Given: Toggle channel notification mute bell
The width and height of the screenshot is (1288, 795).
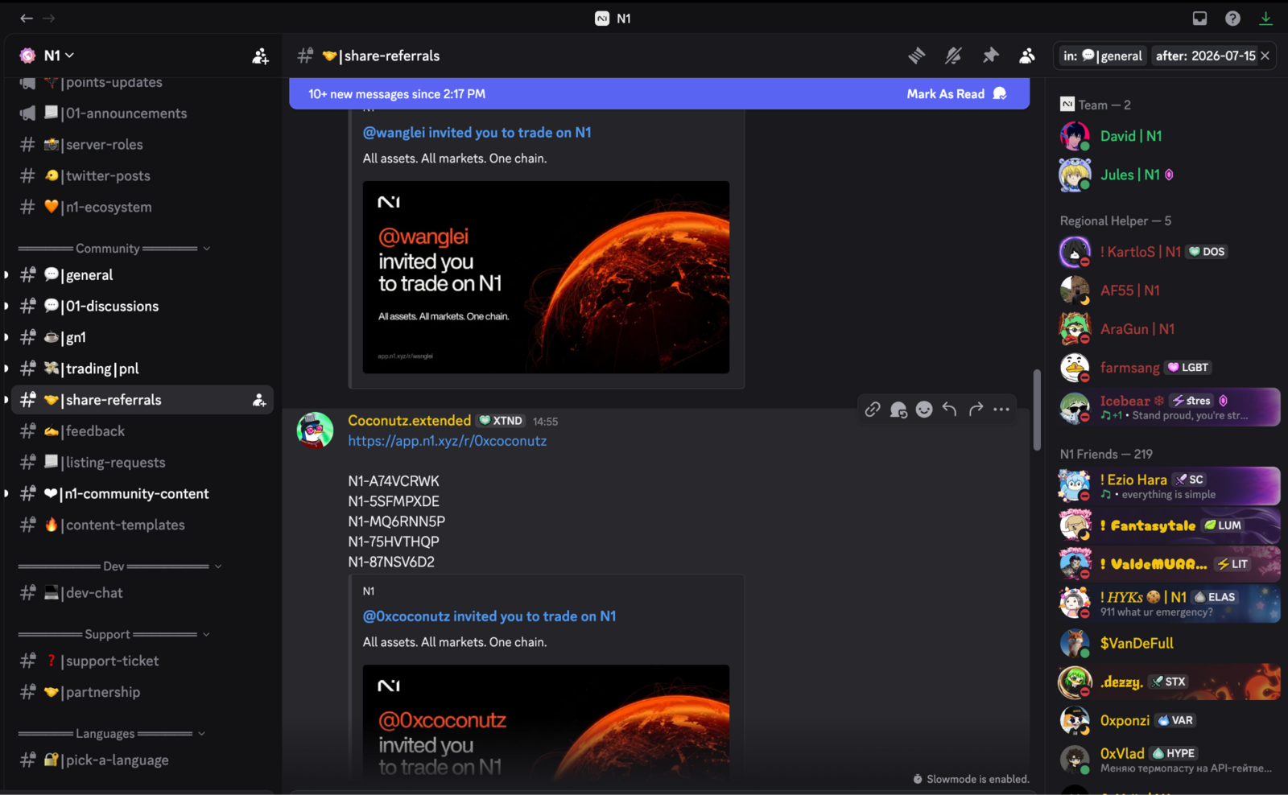Looking at the screenshot, I should point(953,56).
